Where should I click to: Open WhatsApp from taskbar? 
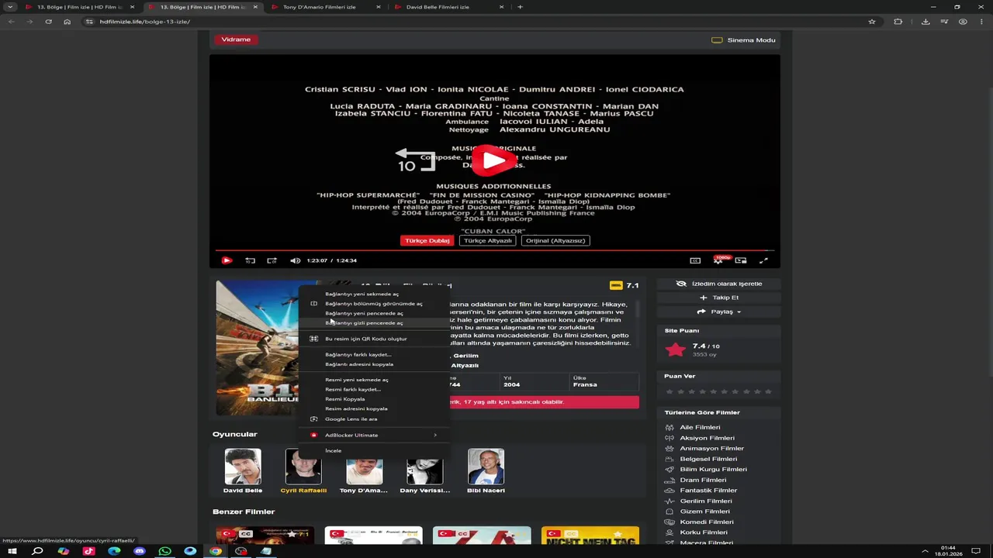pyautogui.click(x=164, y=551)
